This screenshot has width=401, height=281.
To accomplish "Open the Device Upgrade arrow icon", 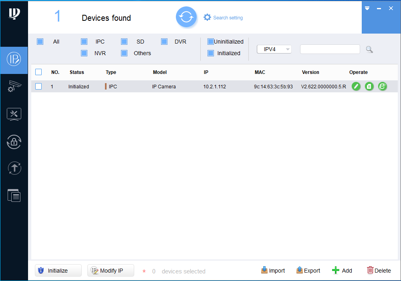I will (14, 168).
